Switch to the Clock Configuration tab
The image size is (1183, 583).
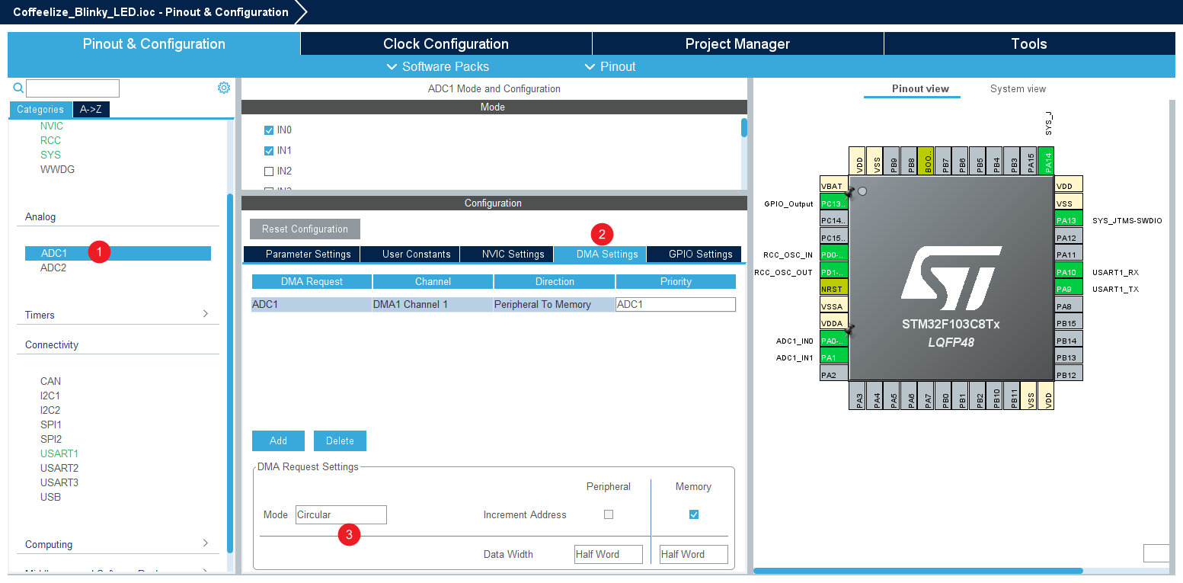tap(446, 43)
